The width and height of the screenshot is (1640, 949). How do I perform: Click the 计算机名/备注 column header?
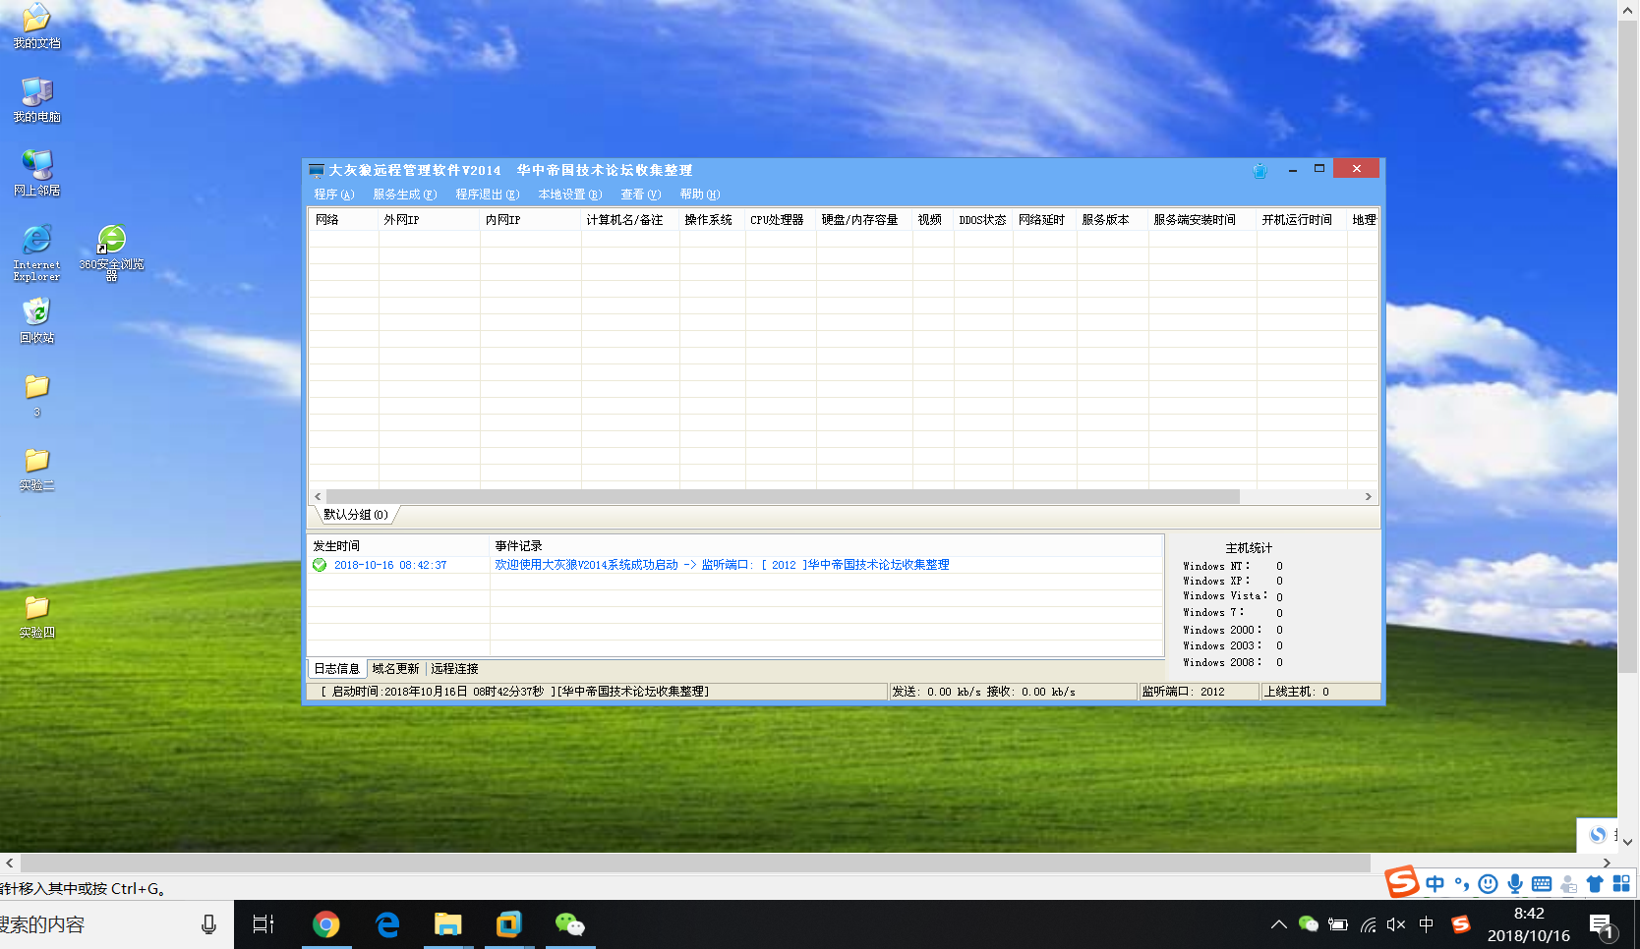click(x=630, y=220)
